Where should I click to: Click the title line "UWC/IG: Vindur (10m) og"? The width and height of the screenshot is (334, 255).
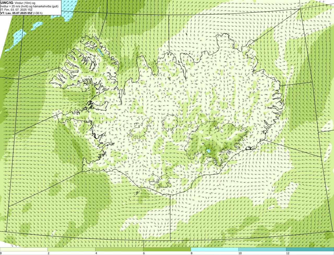click(x=18, y=3)
